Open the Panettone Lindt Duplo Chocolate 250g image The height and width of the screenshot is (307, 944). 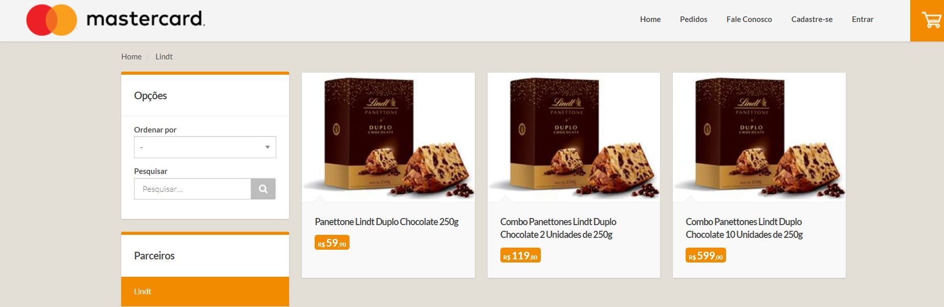click(388, 137)
